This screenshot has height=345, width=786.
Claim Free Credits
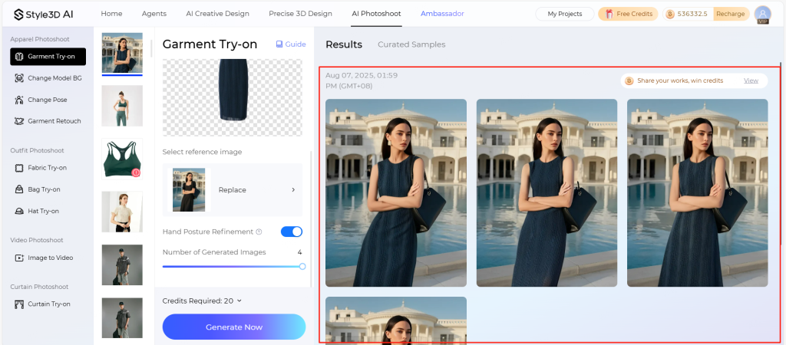[628, 14]
